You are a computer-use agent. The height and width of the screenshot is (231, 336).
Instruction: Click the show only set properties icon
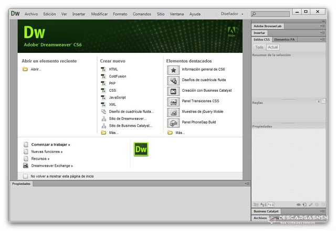click(271, 204)
